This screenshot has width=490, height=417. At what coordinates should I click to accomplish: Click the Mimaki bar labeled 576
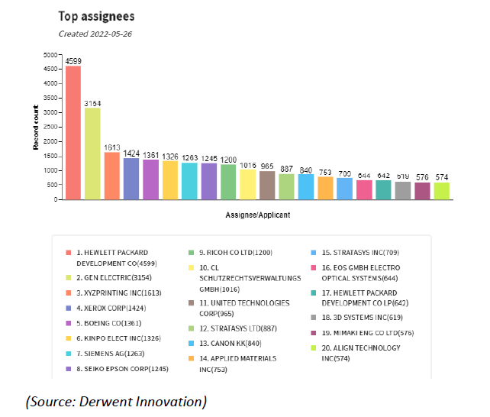[x=423, y=191]
